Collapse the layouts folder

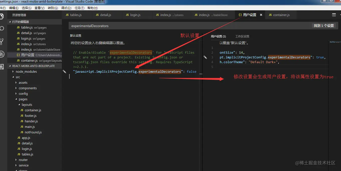35,105
